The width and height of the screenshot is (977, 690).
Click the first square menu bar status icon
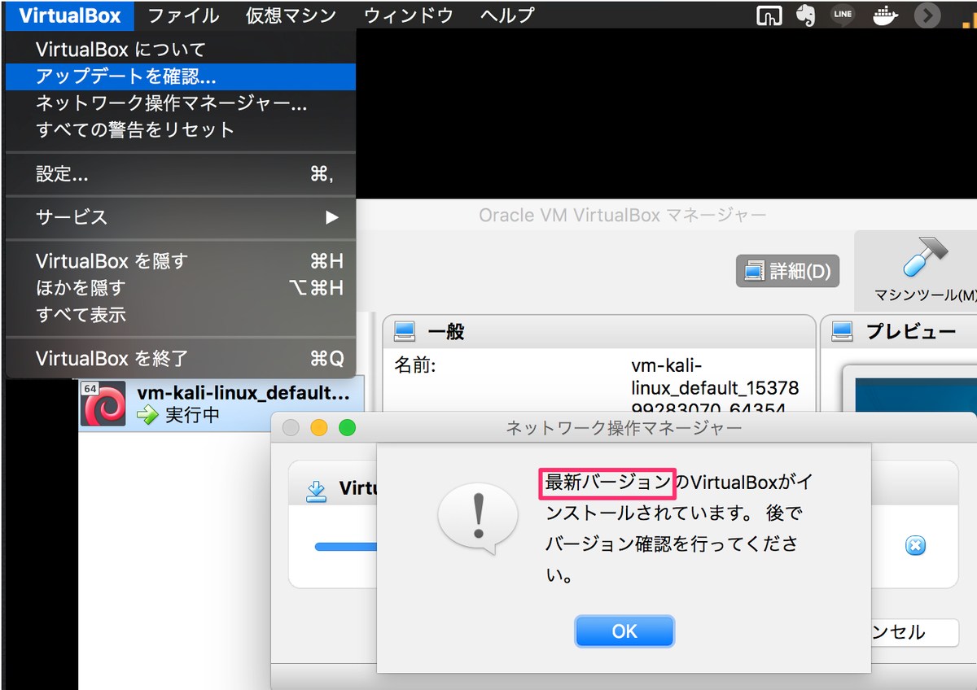[x=768, y=15]
